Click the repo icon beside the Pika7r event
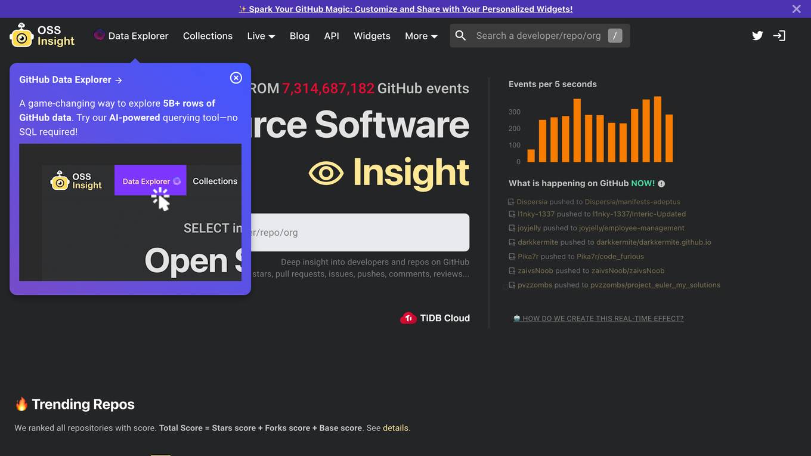Screen dimensions: 811x456 pyautogui.click(x=512, y=257)
